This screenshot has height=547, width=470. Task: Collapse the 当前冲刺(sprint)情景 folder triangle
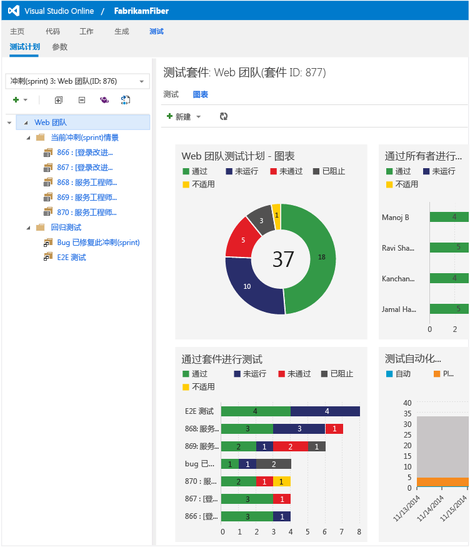tap(29, 138)
